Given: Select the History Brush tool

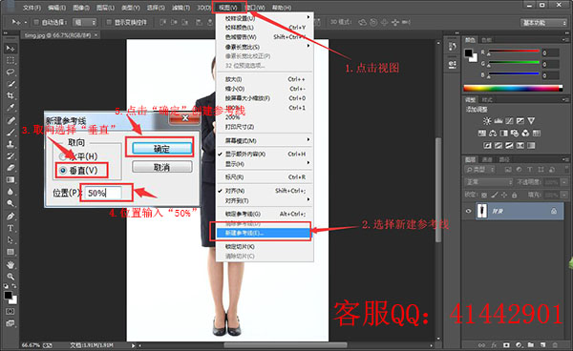Looking at the screenshot, I should 11,155.
